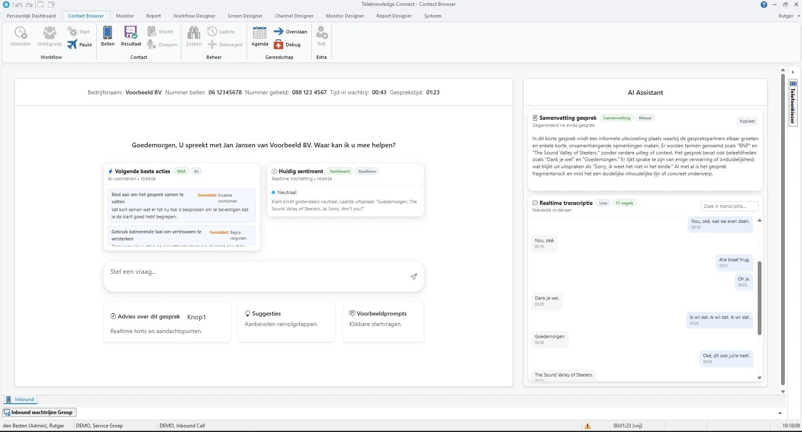Click the Overslaan skip icon
The width and height of the screenshot is (802, 432).
click(279, 31)
